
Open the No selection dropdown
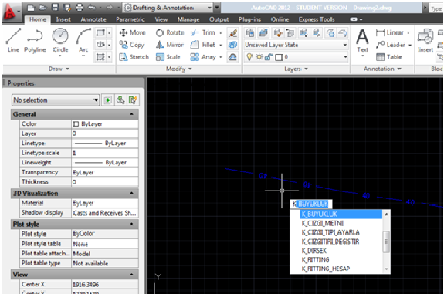(x=96, y=100)
